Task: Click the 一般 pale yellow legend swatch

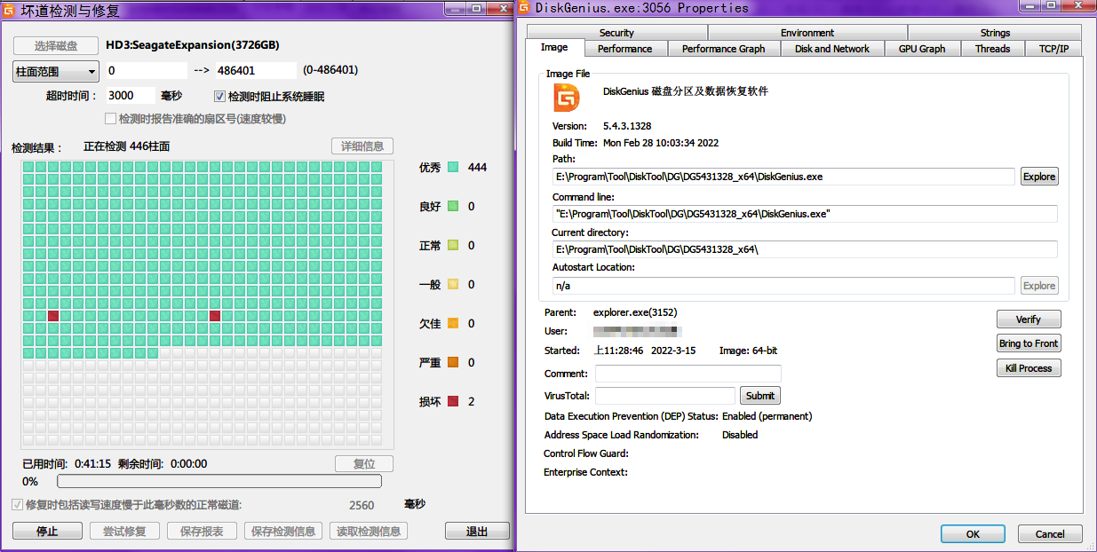Action: [453, 284]
